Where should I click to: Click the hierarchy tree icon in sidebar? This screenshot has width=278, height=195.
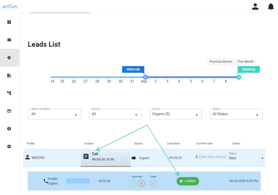(9, 93)
